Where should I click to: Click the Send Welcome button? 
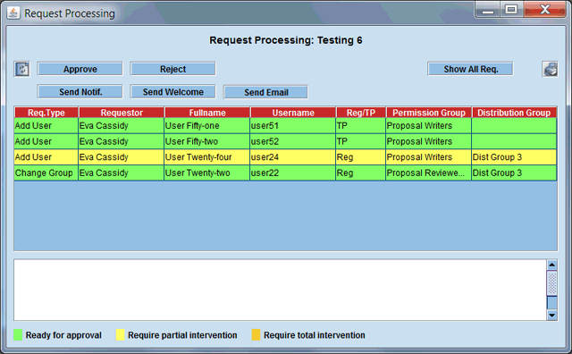(x=172, y=92)
